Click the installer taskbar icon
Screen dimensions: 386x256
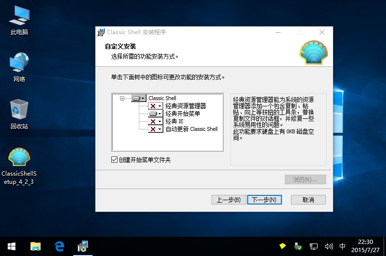click(83, 246)
